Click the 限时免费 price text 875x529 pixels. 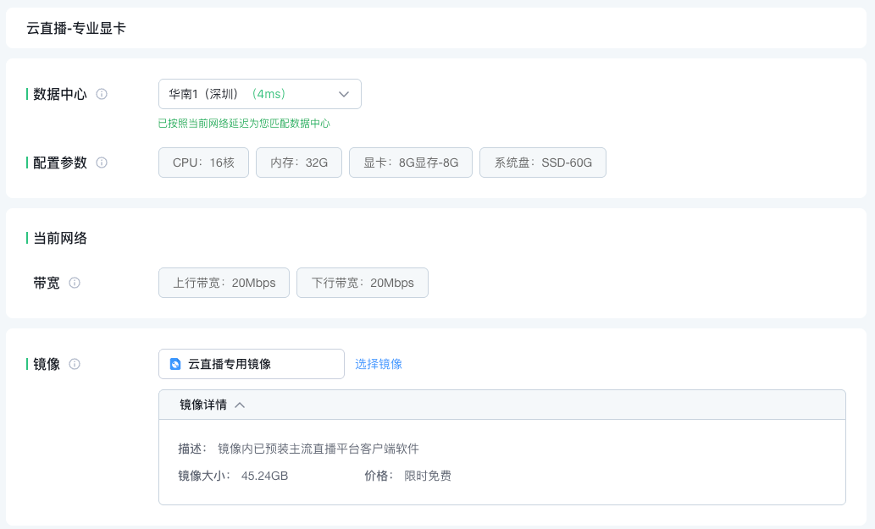[x=428, y=476]
